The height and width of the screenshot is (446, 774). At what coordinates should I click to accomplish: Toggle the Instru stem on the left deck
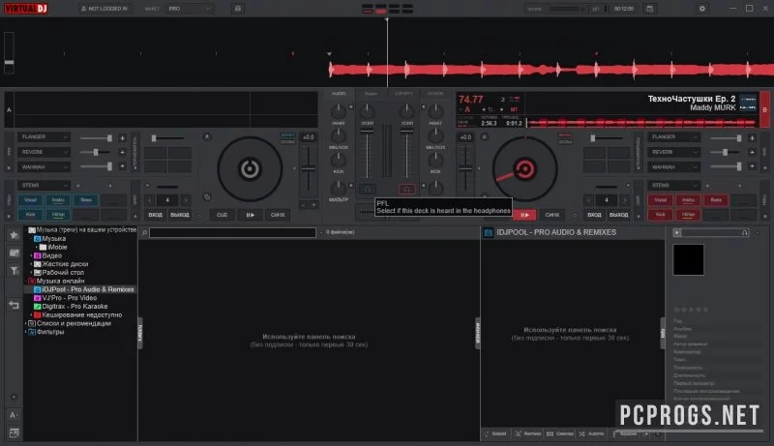58,200
